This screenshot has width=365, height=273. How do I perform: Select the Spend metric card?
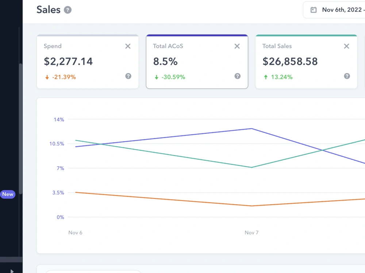point(88,62)
